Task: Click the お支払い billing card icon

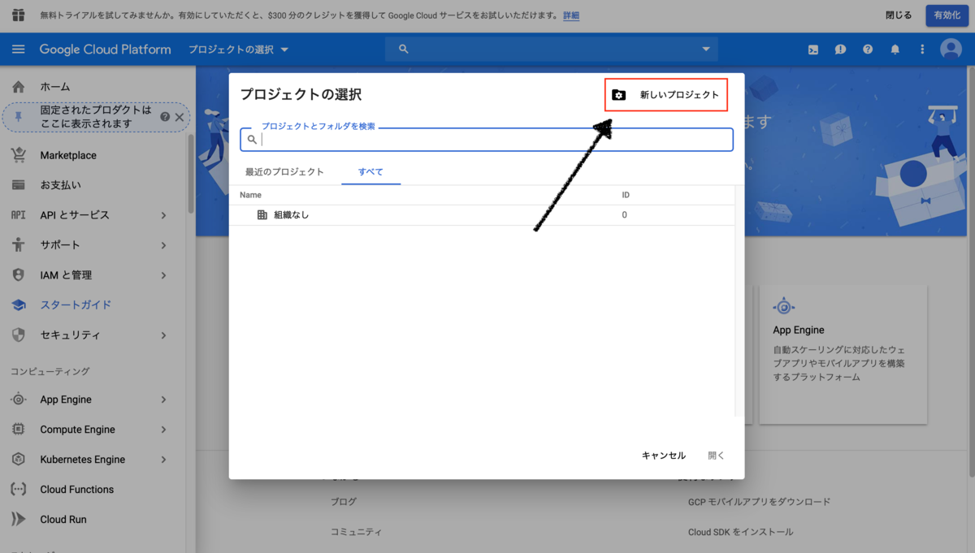Action: pyautogui.click(x=18, y=185)
